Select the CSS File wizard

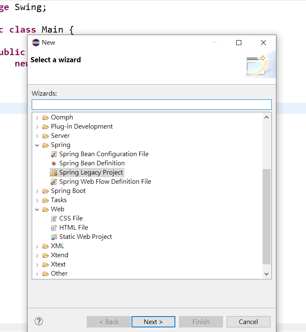(x=71, y=218)
